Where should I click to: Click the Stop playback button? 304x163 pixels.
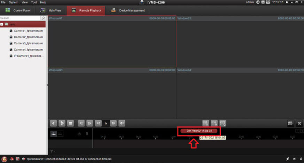click(70, 123)
